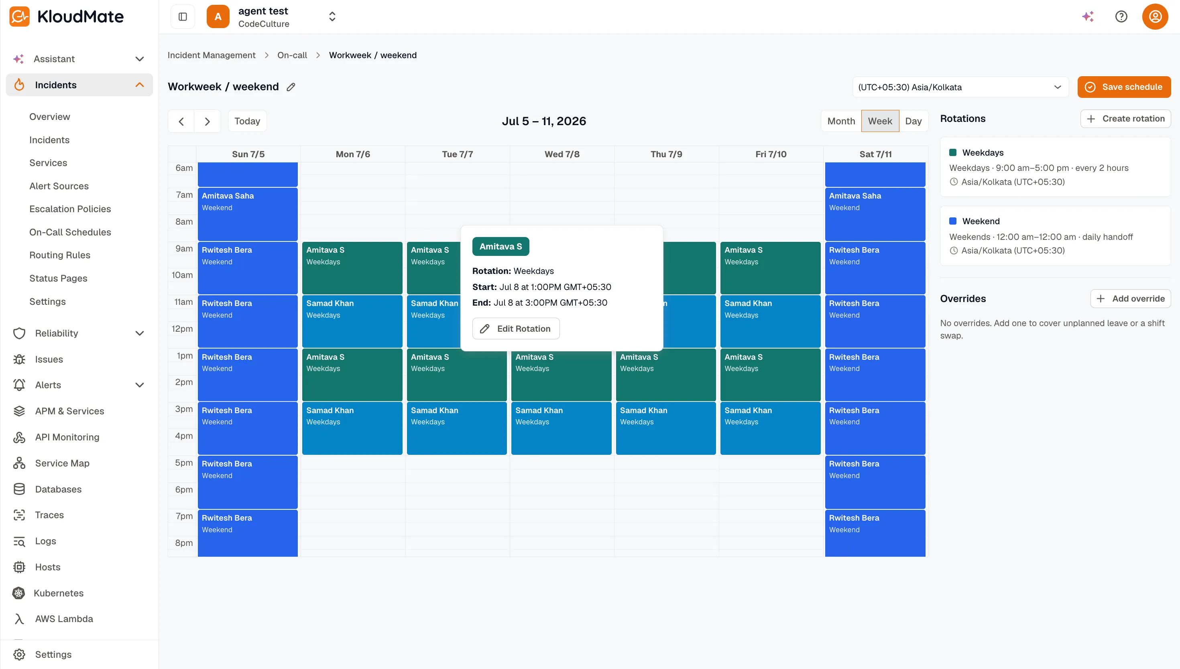This screenshot has height=669, width=1180.
Task: Click the Sat 7/11 column header
Action: tap(875, 154)
